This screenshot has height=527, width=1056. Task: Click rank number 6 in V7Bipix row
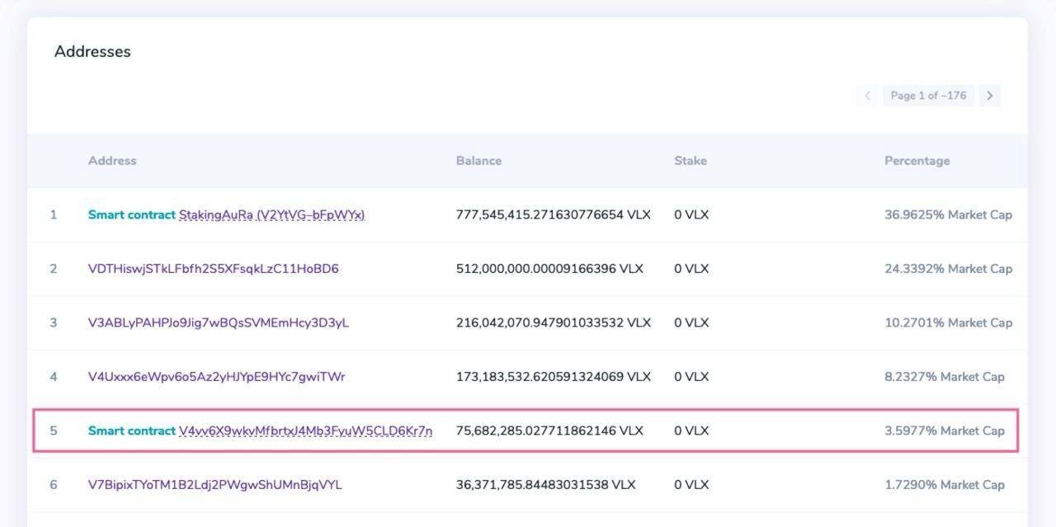[54, 485]
